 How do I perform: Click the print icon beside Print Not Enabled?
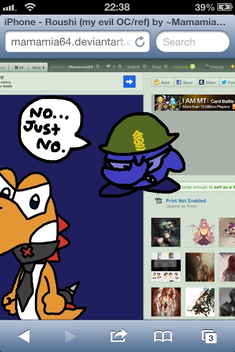(159, 200)
